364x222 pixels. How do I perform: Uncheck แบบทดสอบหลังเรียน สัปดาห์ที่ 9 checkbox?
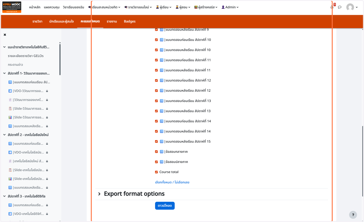tap(157, 29)
